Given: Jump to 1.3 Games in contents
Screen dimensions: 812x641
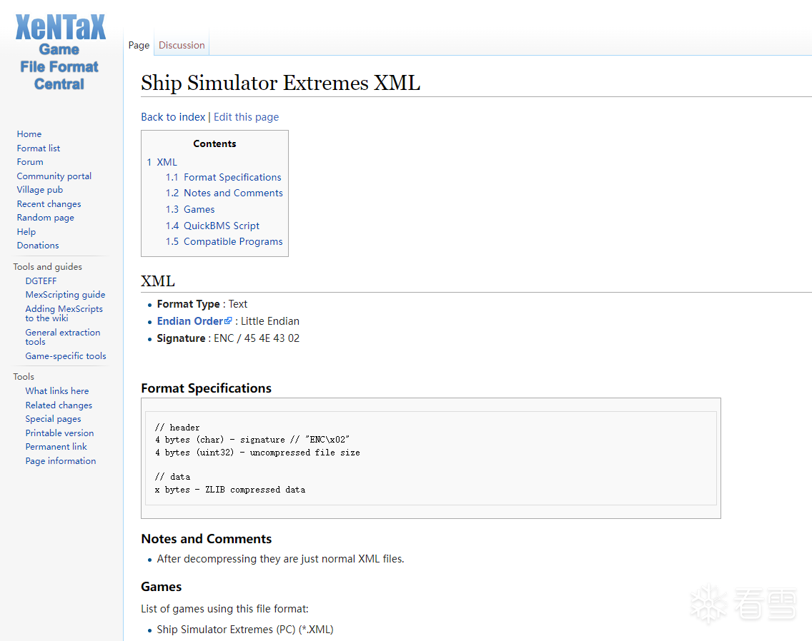Looking at the screenshot, I should point(190,210).
